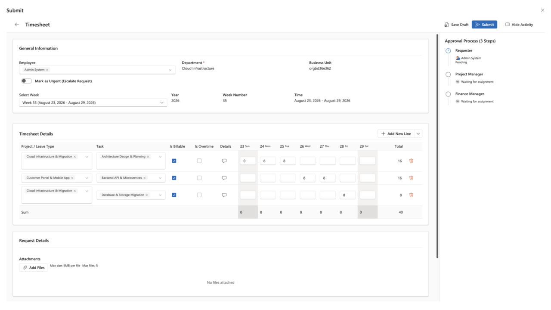Click Add New Line button
Viewport: 551px width, 310px height.
(396, 133)
